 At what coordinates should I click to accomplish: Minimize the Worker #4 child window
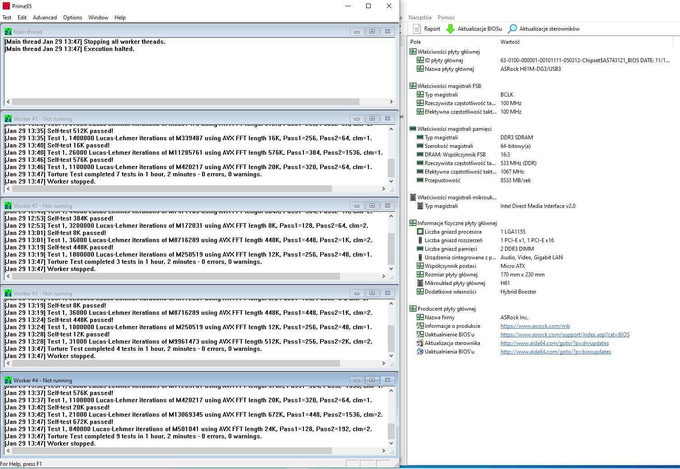(x=357, y=380)
